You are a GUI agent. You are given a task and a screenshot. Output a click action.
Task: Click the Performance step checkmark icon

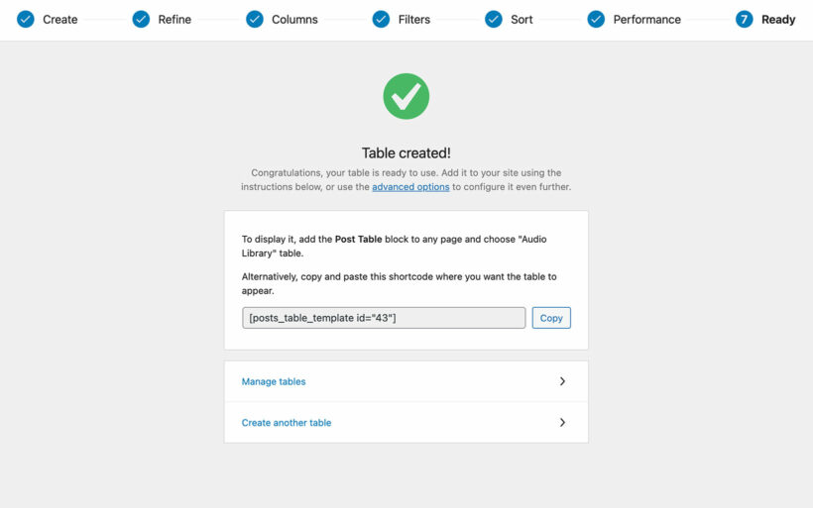[x=596, y=19]
